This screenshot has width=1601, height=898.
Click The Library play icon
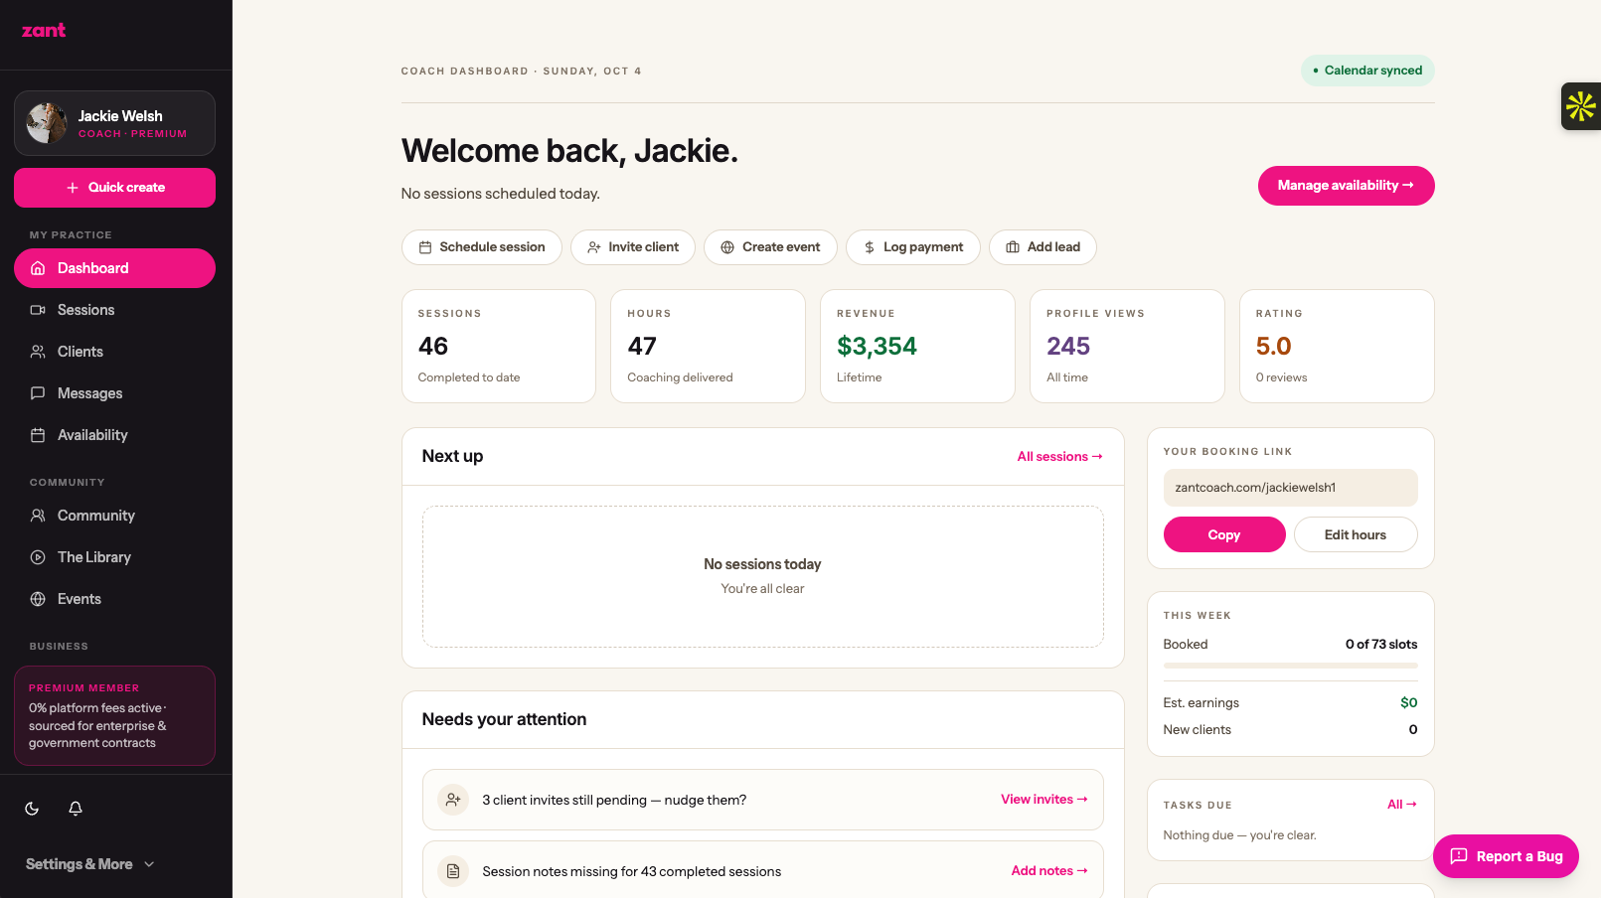(x=38, y=557)
